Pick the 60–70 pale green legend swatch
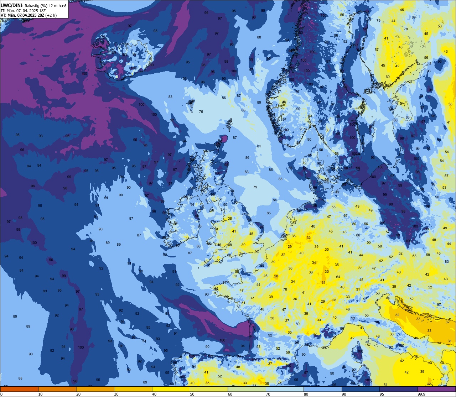 pos(247,389)
